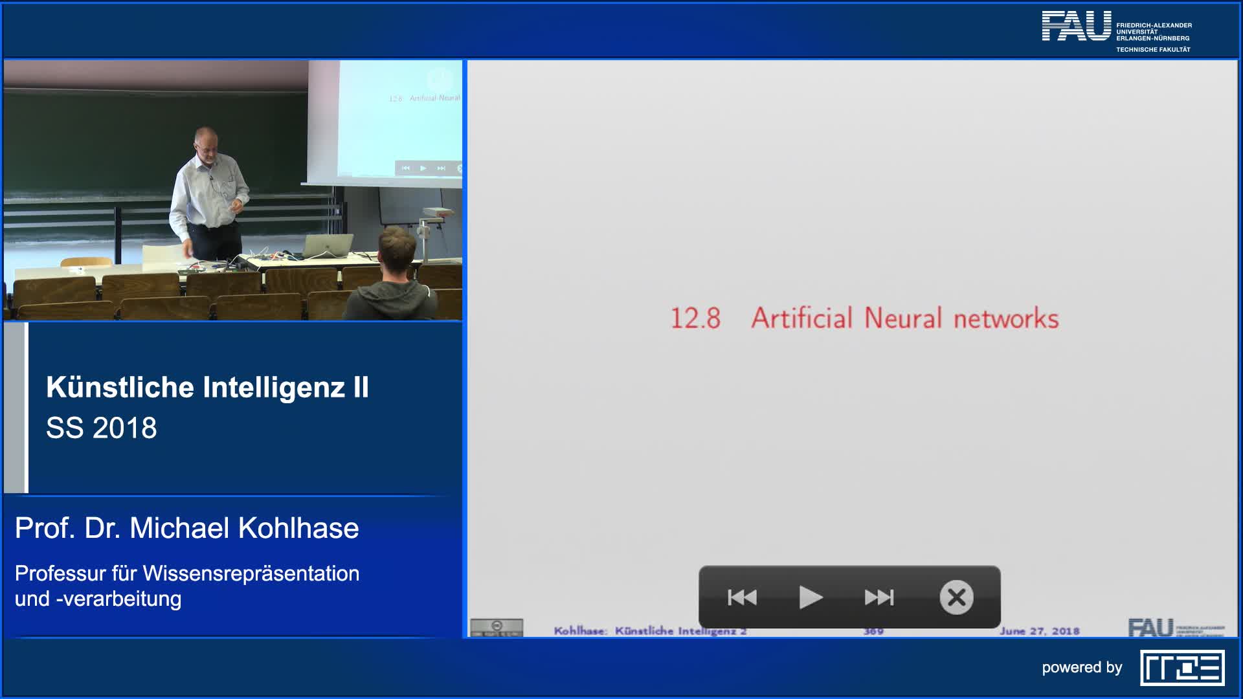Screen dimensions: 1243x699
Task: Skip forward using the next-track icon
Action: tap(879, 597)
